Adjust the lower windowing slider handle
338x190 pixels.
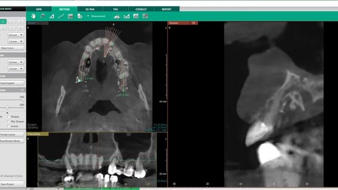point(7,108)
